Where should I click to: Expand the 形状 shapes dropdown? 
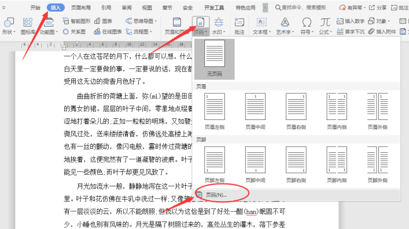click(x=14, y=32)
